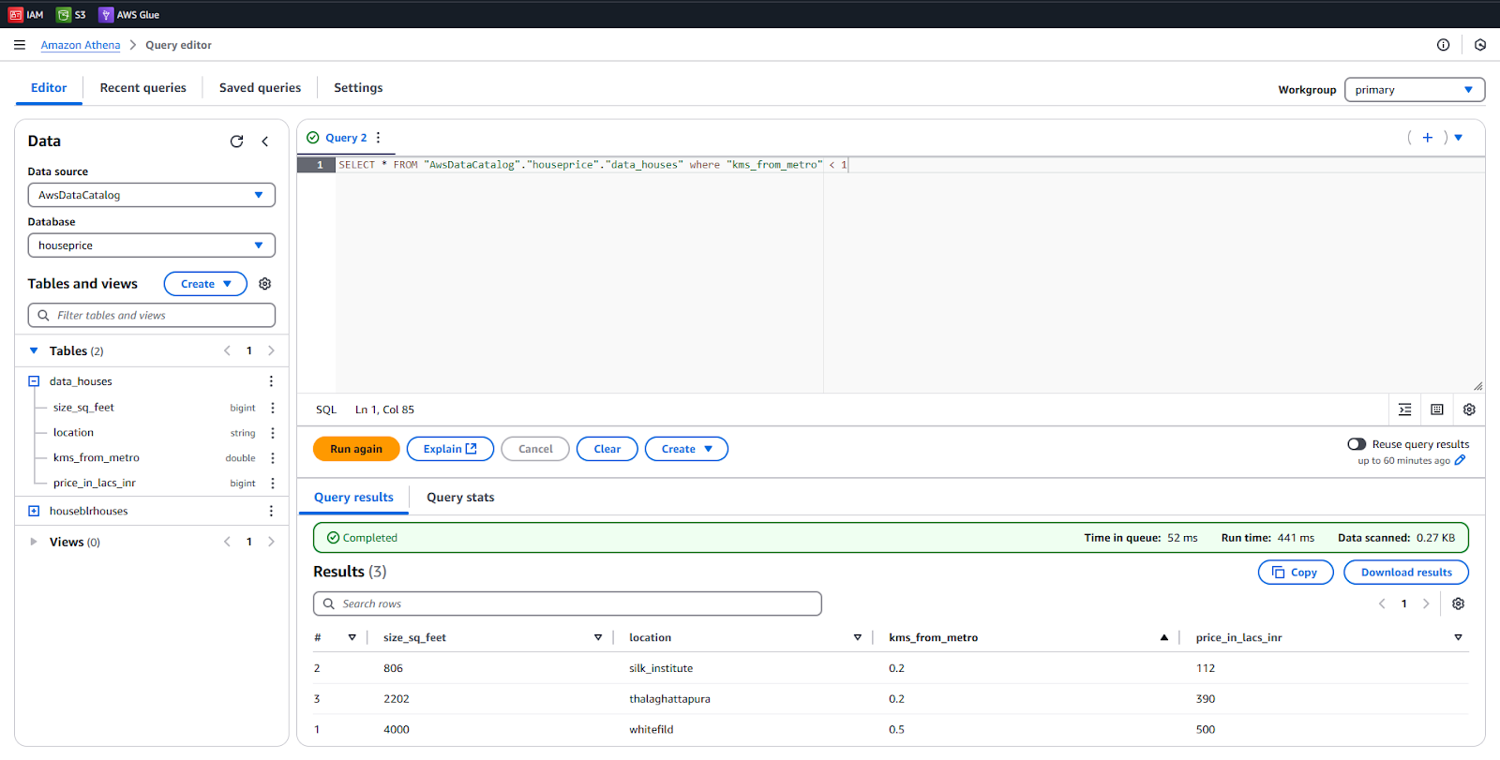1500x760 pixels.
Task: Collapse the Data side panel
Action: (265, 142)
